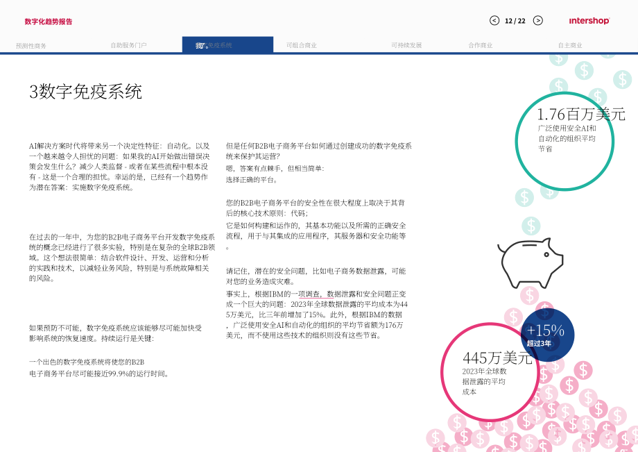The image size is (638, 452).
Task: Click the paragraph starting 您的B2B电子商务平台的安全性
Action: (x=316, y=208)
